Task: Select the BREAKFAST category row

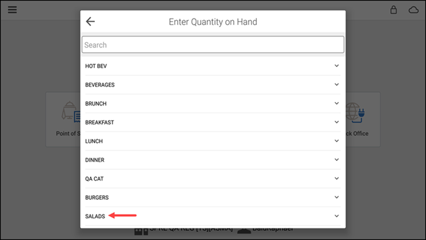Action: point(213,122)
